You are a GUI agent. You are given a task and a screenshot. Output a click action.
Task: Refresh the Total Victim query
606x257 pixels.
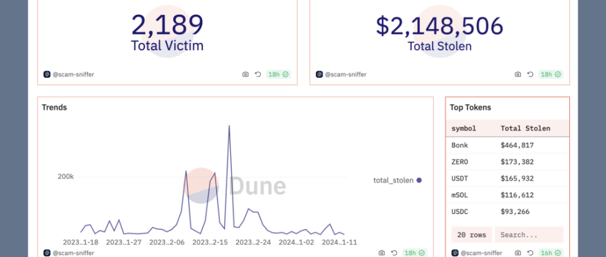coord(258,75)
